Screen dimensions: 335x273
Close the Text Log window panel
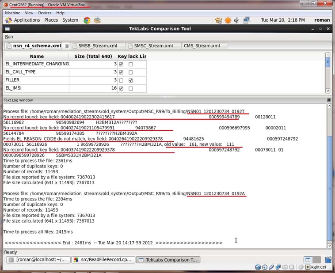click(x=329, y=100)
